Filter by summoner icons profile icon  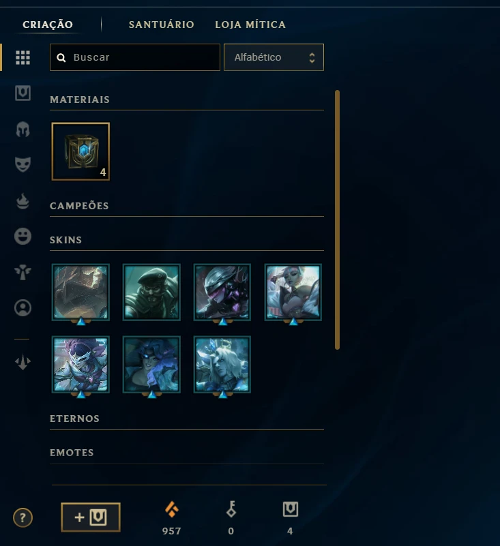(23, 308)
